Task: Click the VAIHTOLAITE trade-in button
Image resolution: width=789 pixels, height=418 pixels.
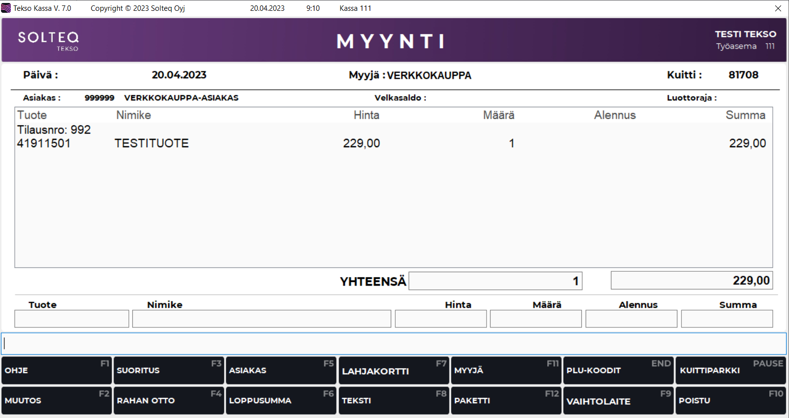Action: point(618,400)
